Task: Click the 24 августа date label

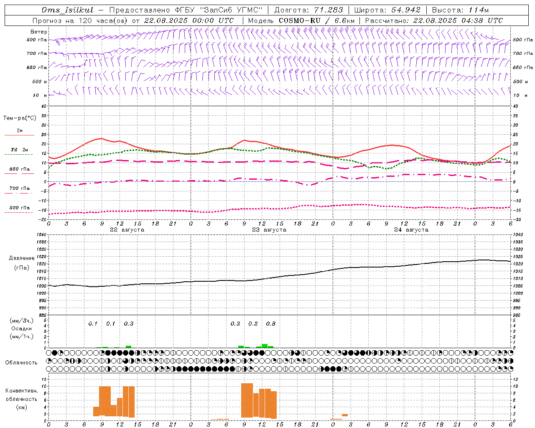Action: pyautogui.click(x=411, y=229)
